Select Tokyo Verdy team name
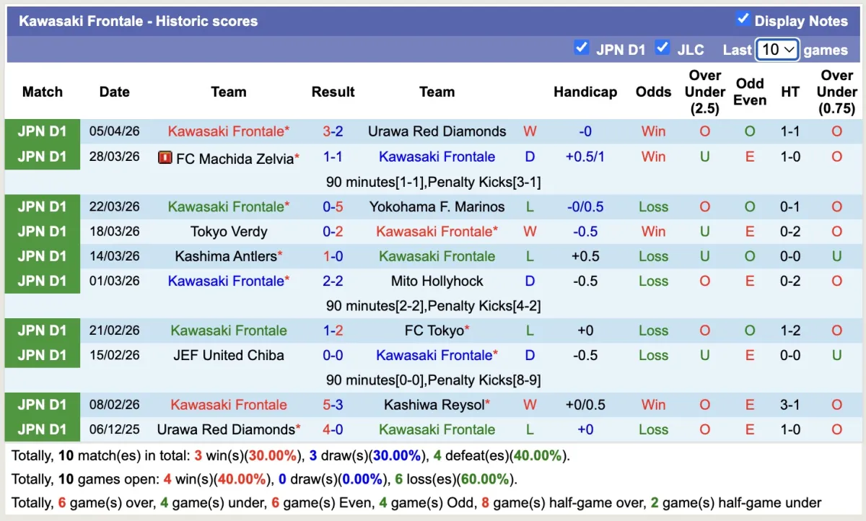This screenshot has width=866, height=521. tap(229, 232)
